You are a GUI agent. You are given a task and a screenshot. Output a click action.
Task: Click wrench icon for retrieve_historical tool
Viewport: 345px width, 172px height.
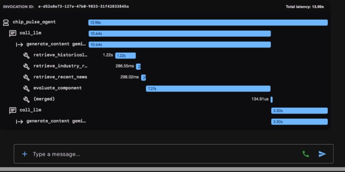[x=27, y=55]
